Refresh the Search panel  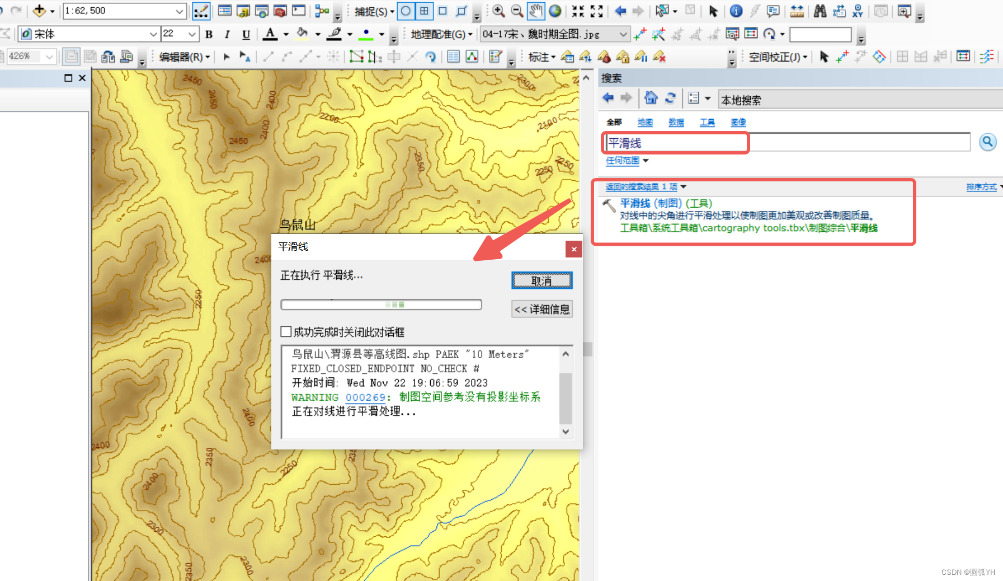point(670,98)
